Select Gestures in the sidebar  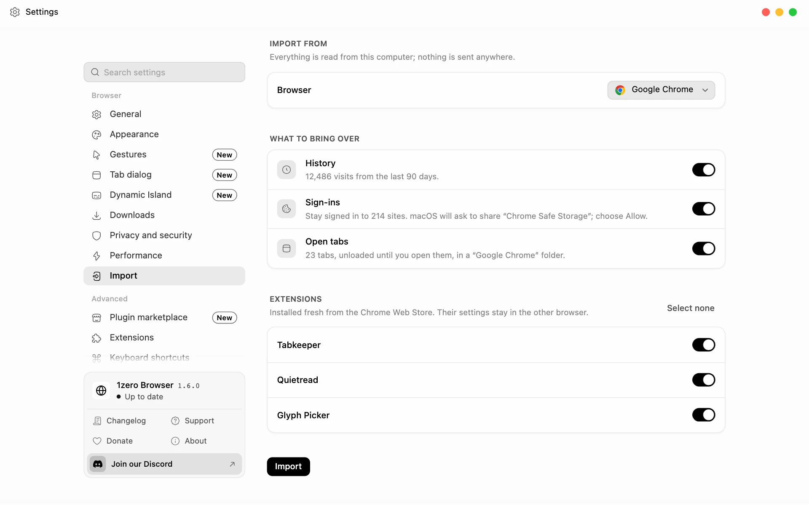[164, 154]
